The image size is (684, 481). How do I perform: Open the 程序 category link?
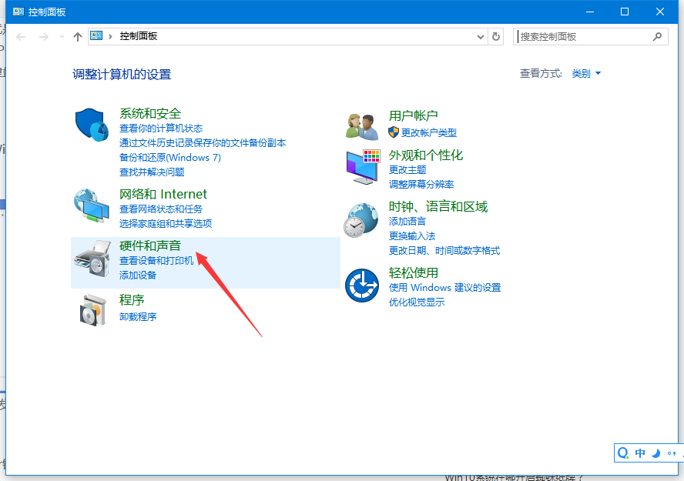coord(132,300)
